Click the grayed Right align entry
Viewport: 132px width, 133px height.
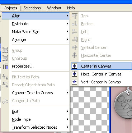pyautogui.click(x=102, y=40)
